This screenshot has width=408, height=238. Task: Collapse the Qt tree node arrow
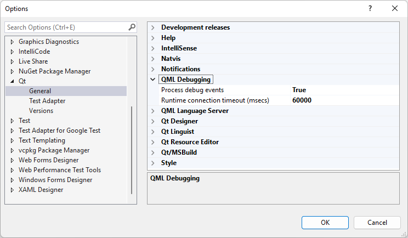point(12,81)
